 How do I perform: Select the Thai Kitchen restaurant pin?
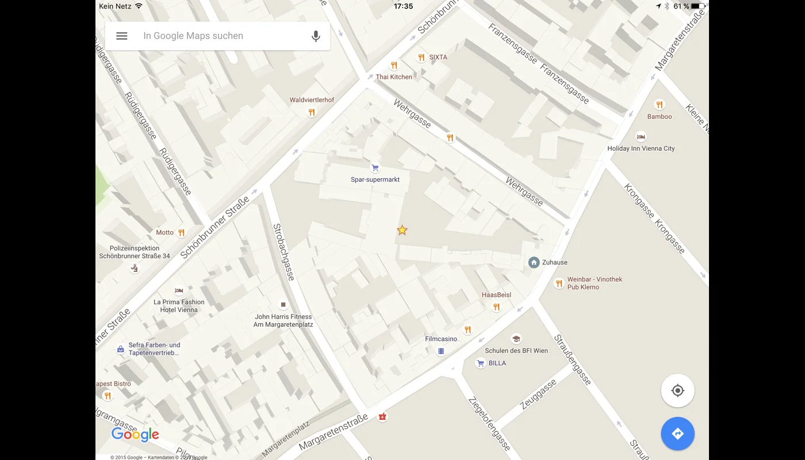pyautogui.click(x=394, y=66)
